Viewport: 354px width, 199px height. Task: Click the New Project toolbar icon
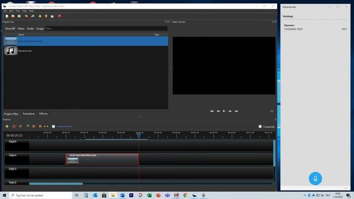click(7, 16)
